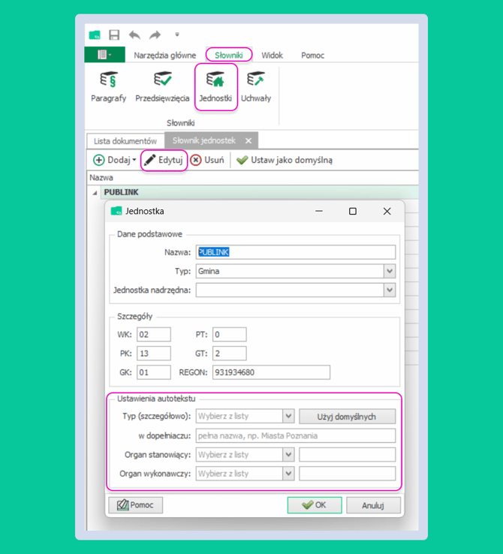Open the Paragrafy dictionary
The image size is (503, 554).
(x=109, y=86)
